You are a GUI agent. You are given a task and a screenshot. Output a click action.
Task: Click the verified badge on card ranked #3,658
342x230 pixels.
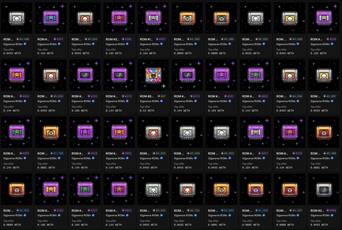coord(196,158)
